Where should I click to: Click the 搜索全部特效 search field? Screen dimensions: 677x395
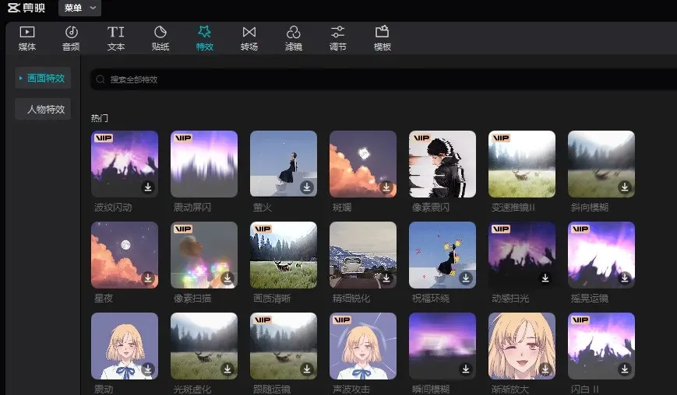pos(383,79)
